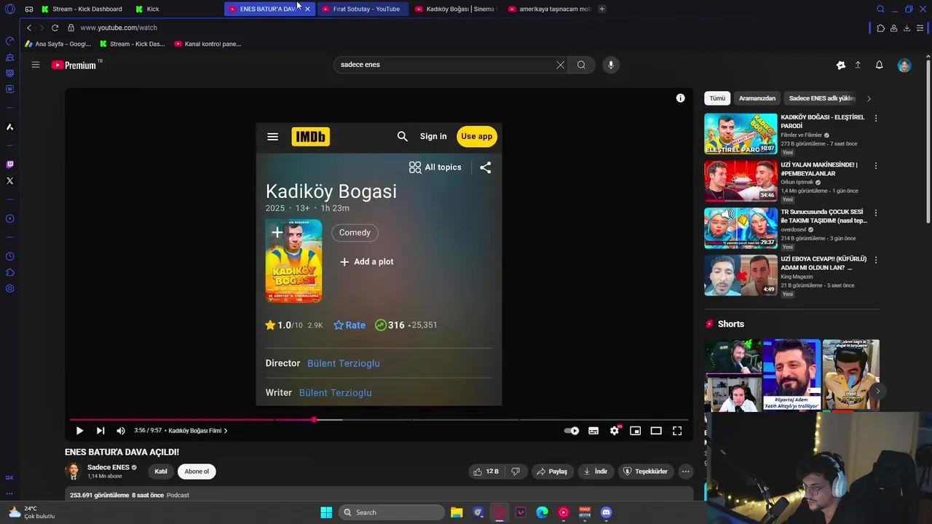Image resolution: width=932 pixels, height=524 pixels.
Task: Open X from the browser sidebar
Action: (9, 180)
